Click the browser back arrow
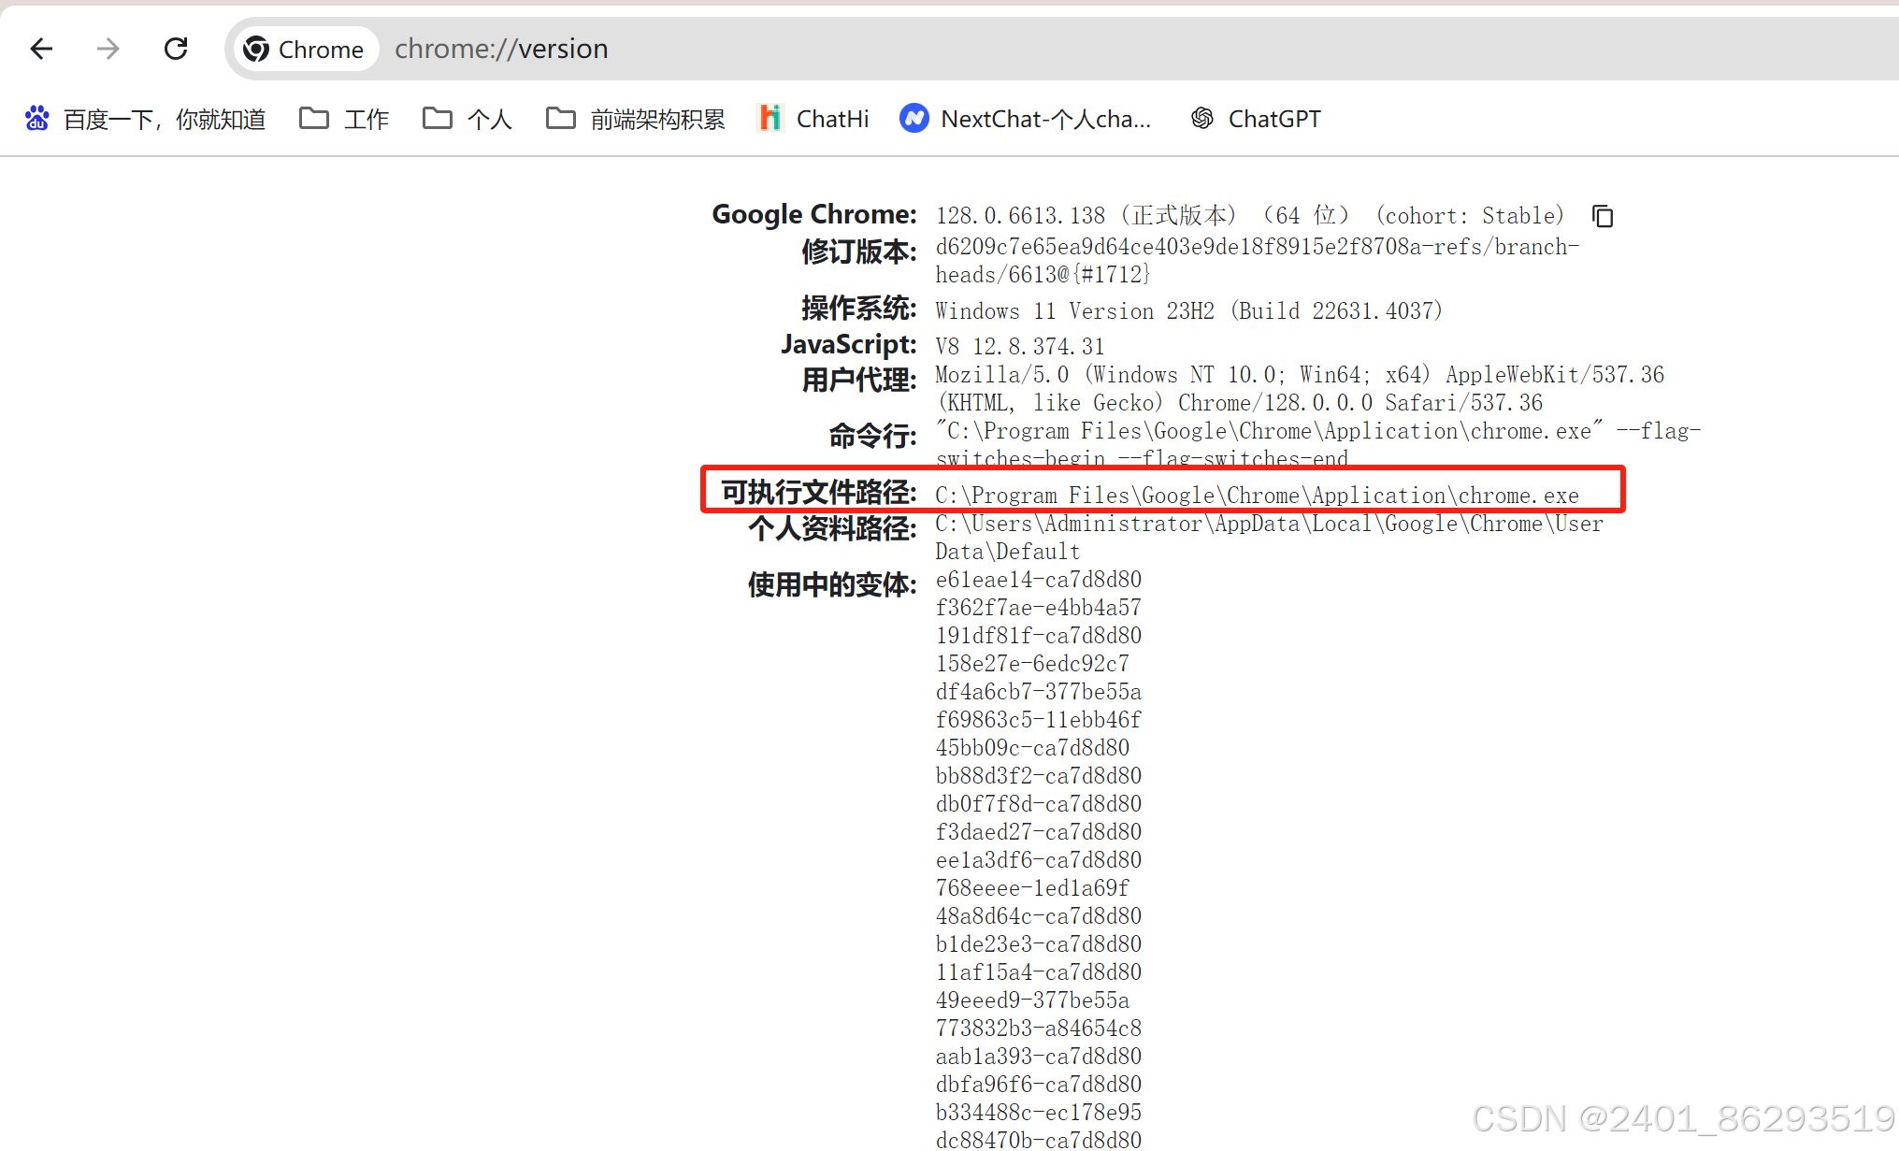Image resolution: width=1899 pixels, height=1151 pixels. (x=41, y=49)
